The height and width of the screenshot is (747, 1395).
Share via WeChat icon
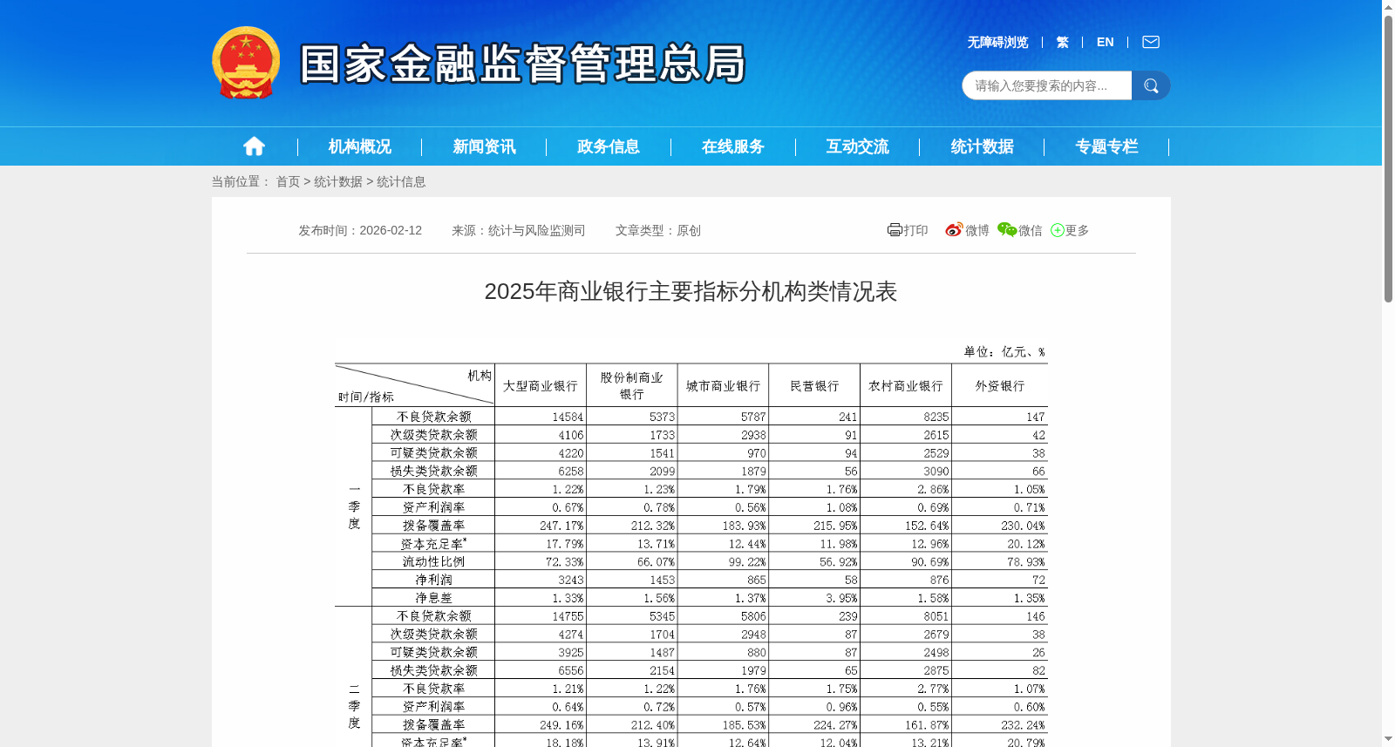(x=1007, y=230)
